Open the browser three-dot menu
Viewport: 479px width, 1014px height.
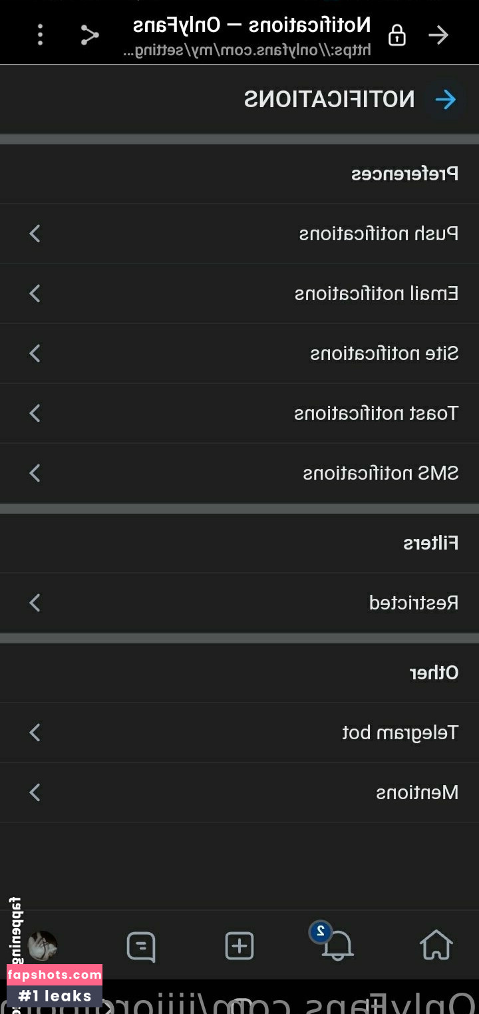pyautogui.click(x=41, y=35)
